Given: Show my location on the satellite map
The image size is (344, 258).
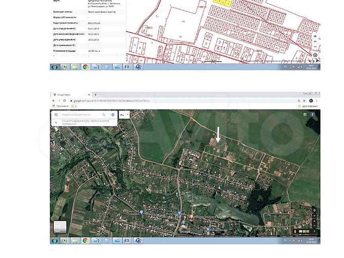Looking at the screenshot, I should (x=315, y=210).
